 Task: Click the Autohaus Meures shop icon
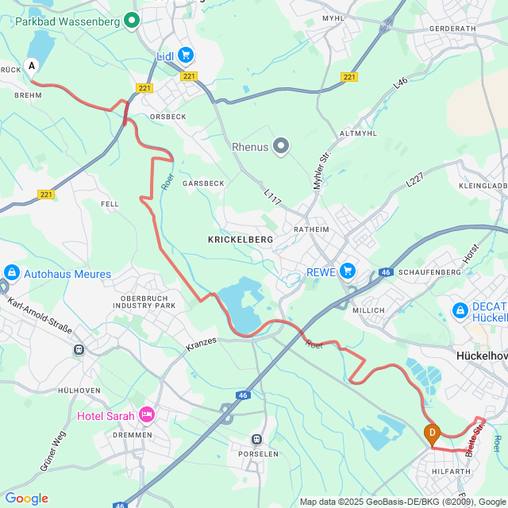click(x=12, y=273)
